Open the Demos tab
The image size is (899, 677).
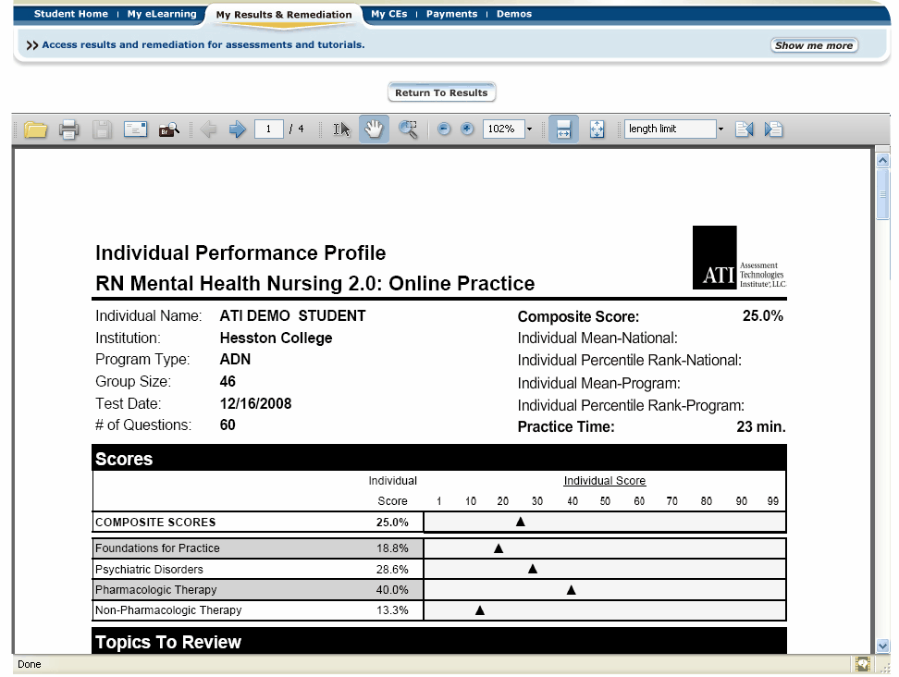click(513, 14)
